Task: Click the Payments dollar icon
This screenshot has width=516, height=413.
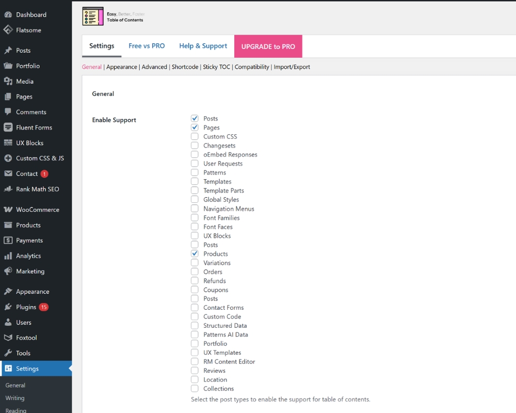Action: pos(8,241)
